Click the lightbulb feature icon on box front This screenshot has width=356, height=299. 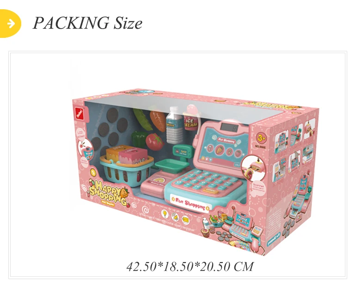pos(165,214)
